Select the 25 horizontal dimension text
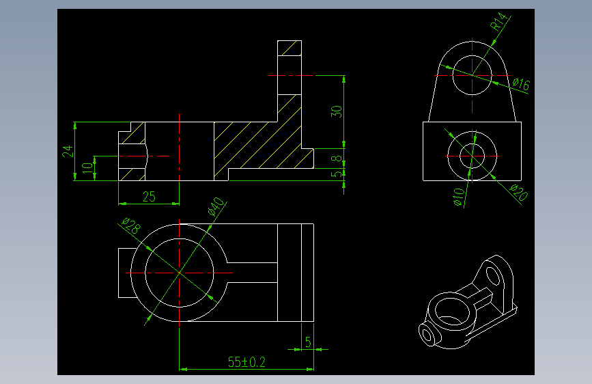Image resolution: width=592 pixels, height=384 pixels. pyautogui.click(x=149, y=197)
